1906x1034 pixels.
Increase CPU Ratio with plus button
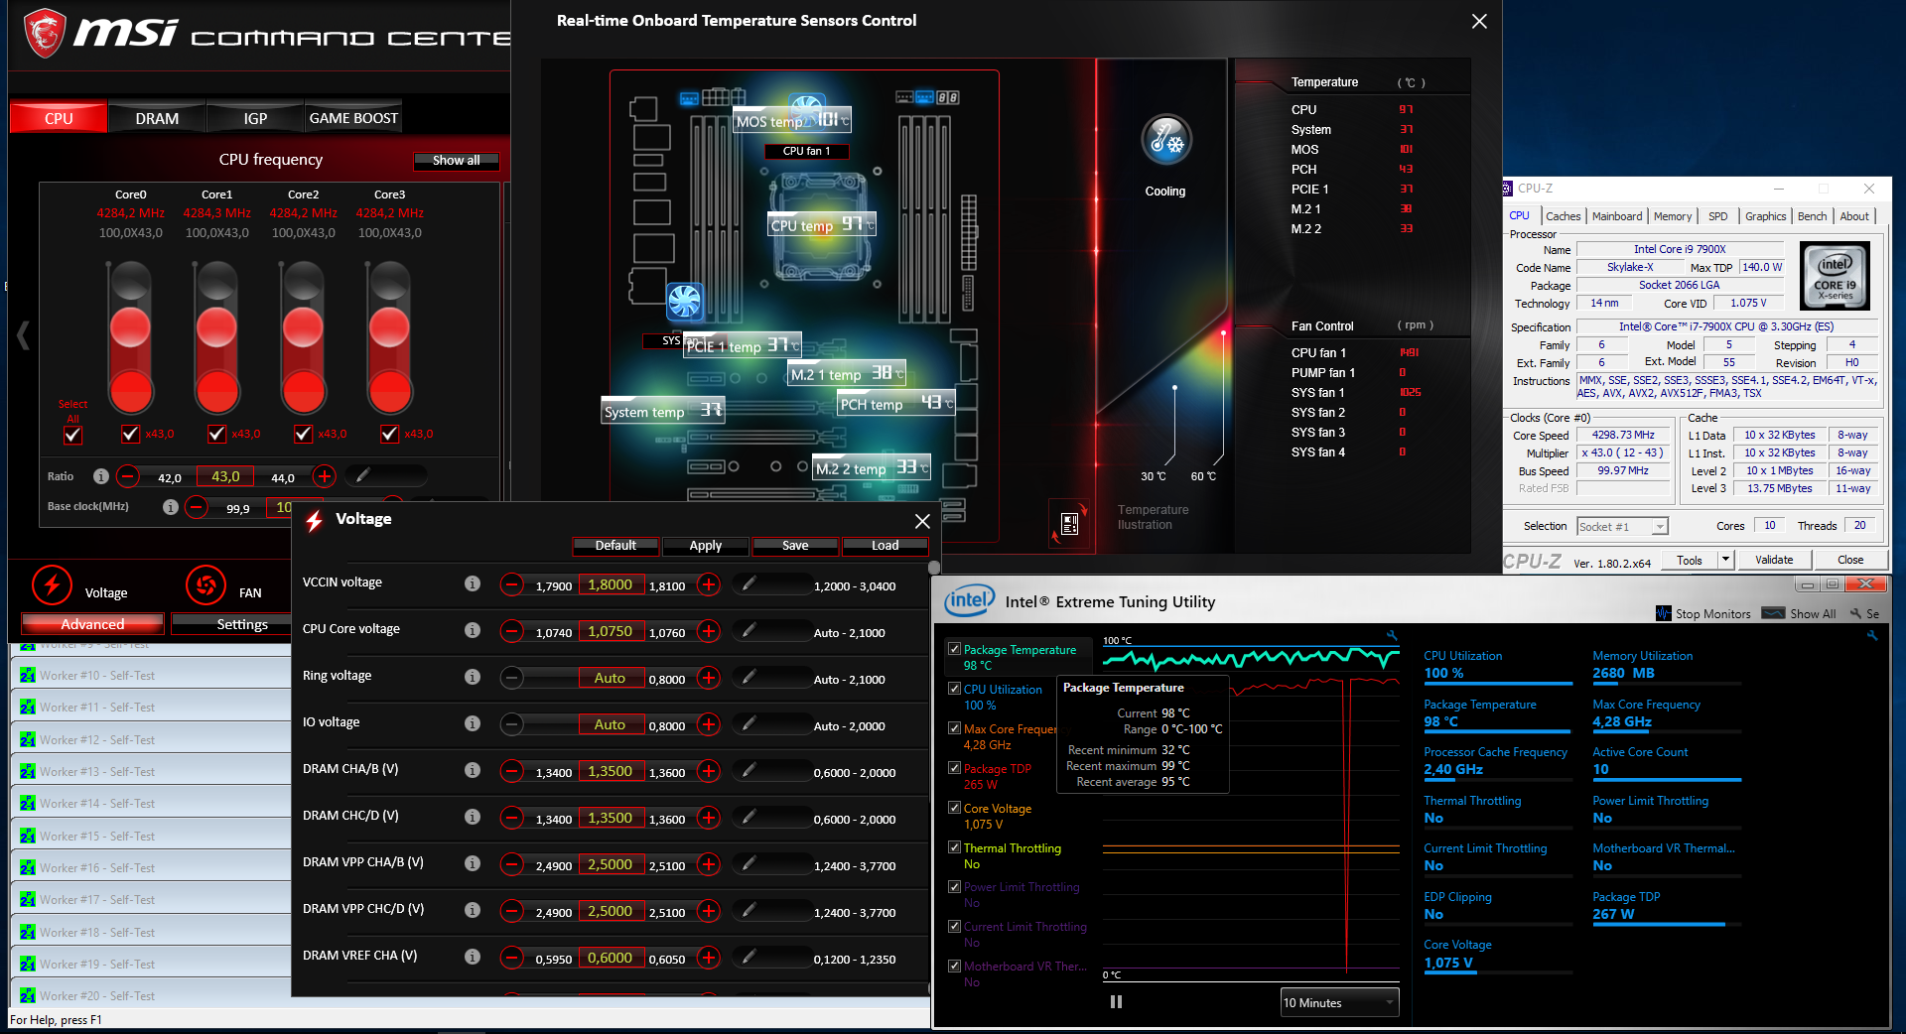click(x=324, y=476)
